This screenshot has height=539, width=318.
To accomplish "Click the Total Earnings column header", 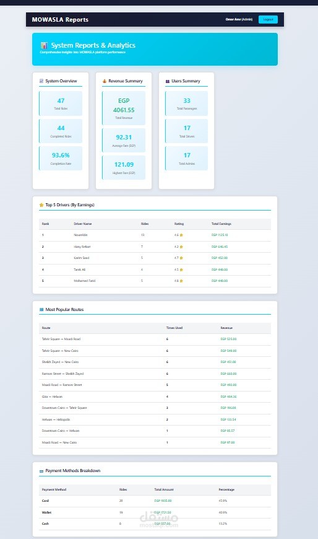I will pos(221,224).
